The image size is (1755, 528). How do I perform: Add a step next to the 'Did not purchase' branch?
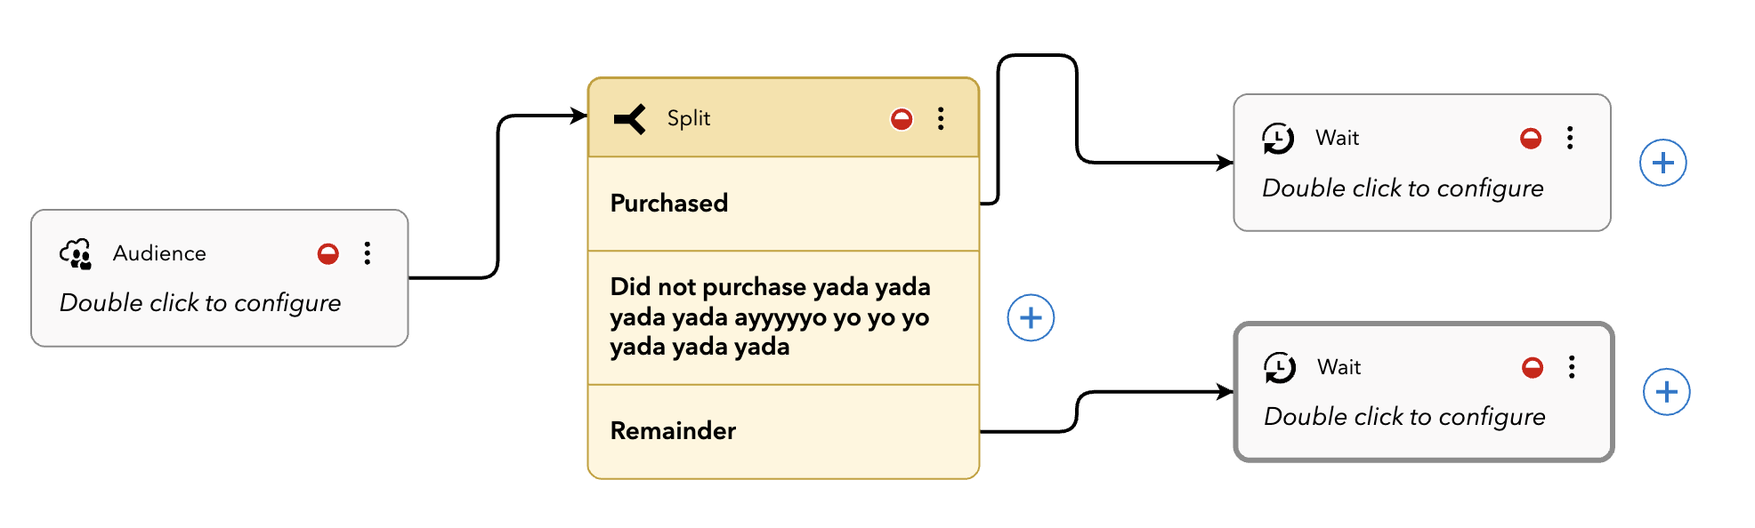click(x=1031, y=317)
